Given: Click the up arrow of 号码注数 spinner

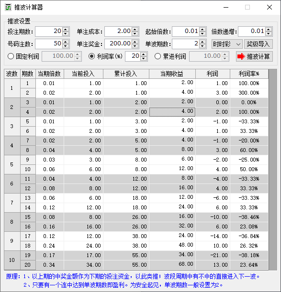Looking at the screenshot, I should [x=65, y=42].
